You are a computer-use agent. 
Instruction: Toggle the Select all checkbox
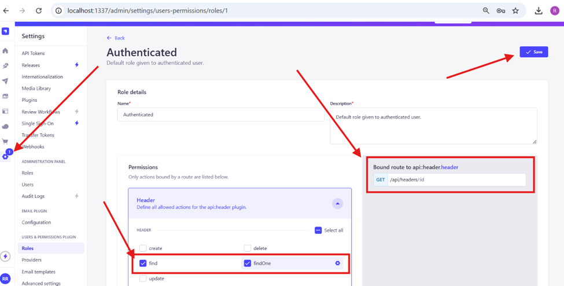coord(318,230)
